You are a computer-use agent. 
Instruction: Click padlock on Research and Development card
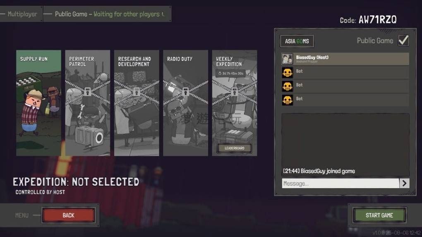coord(137,92)
